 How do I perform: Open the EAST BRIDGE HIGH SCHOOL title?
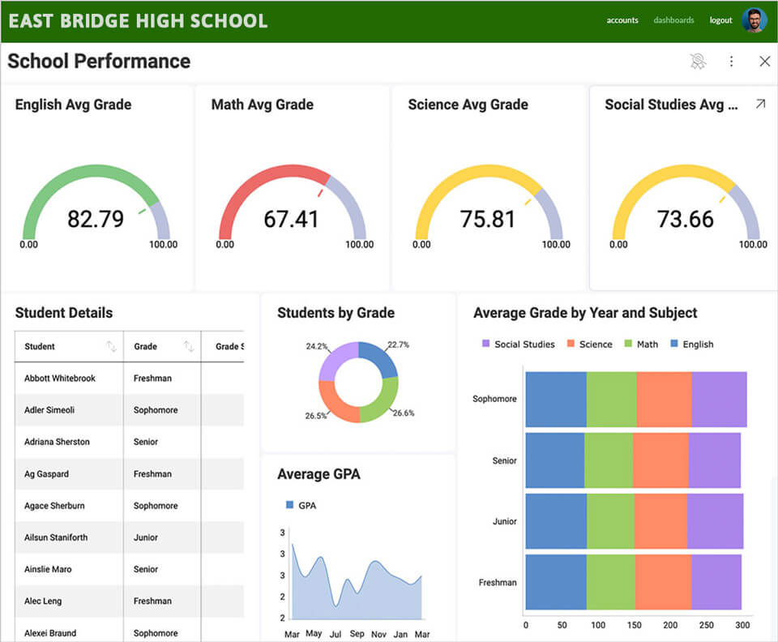[138, 21]
